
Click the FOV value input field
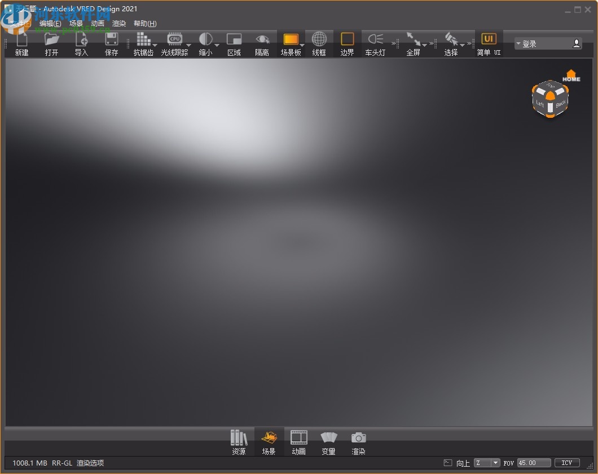click(x=533, y=463)
